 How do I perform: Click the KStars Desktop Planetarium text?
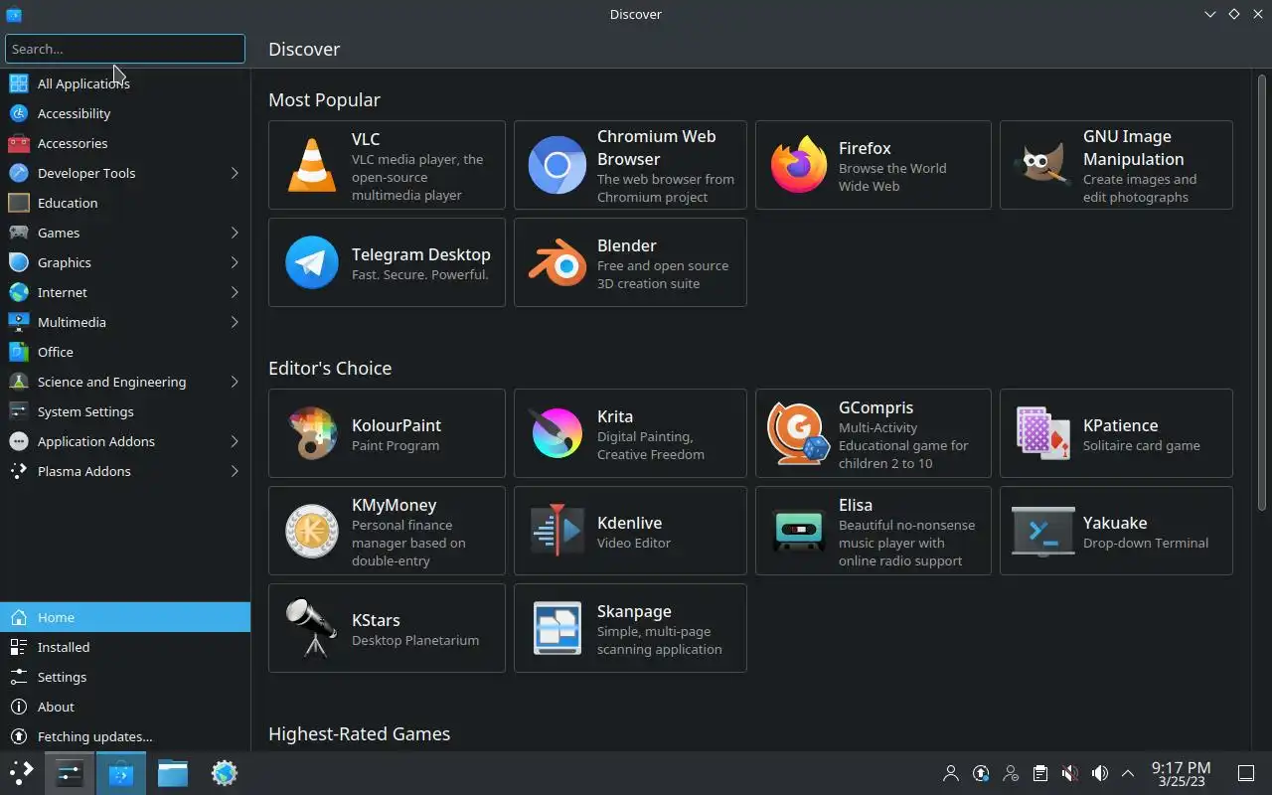tap(415, 640)
